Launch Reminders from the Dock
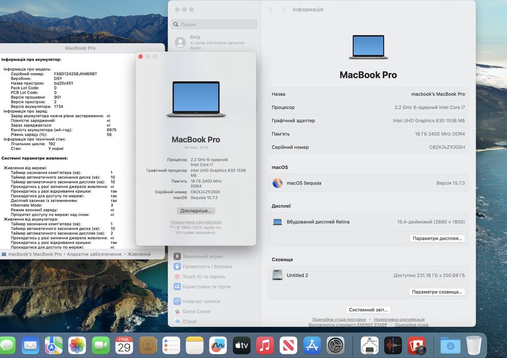 tap(171, 345)
